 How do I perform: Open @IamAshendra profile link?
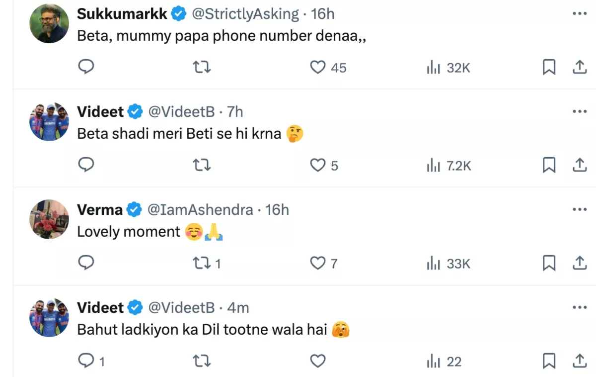click(x=201, y=210)
